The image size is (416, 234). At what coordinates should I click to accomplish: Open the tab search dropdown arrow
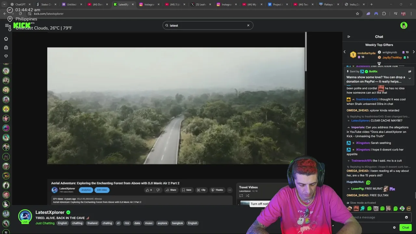tap(4, 5)
